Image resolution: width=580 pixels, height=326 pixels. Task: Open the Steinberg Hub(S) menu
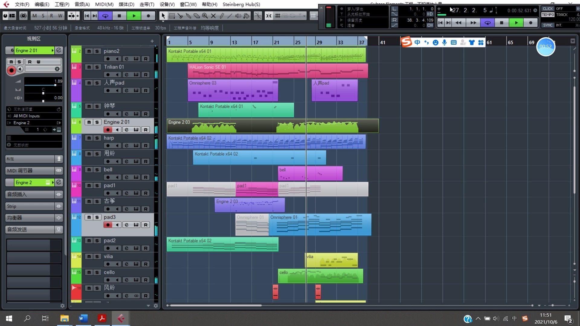click(241, 4)
